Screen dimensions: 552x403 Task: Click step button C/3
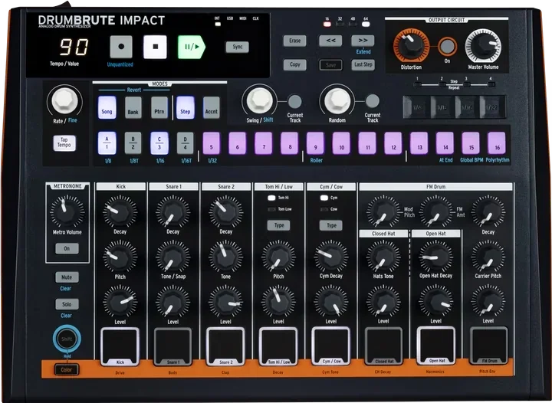coord(159,143)
